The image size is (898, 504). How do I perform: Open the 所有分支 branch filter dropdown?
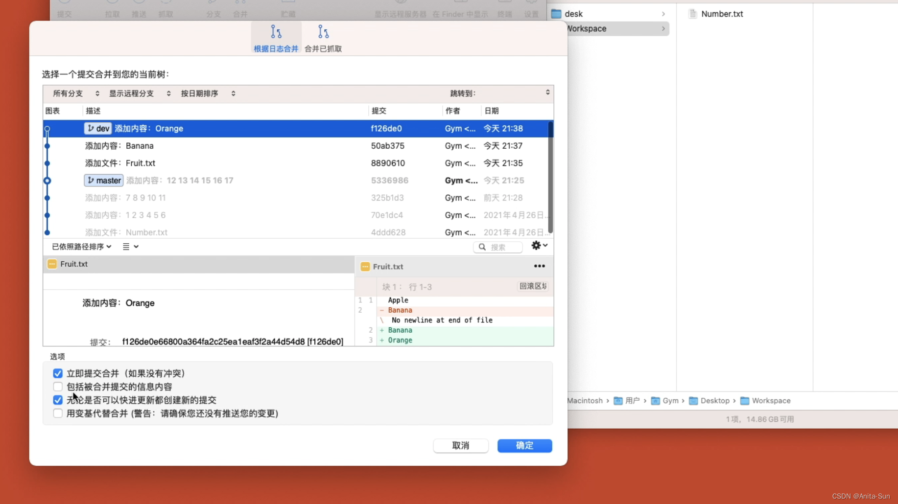point(76,93)
